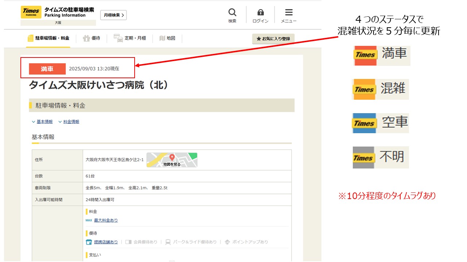467x262 pixels.
Task: Switch to the 定期・月極 tab
Action: click(130, 38)
